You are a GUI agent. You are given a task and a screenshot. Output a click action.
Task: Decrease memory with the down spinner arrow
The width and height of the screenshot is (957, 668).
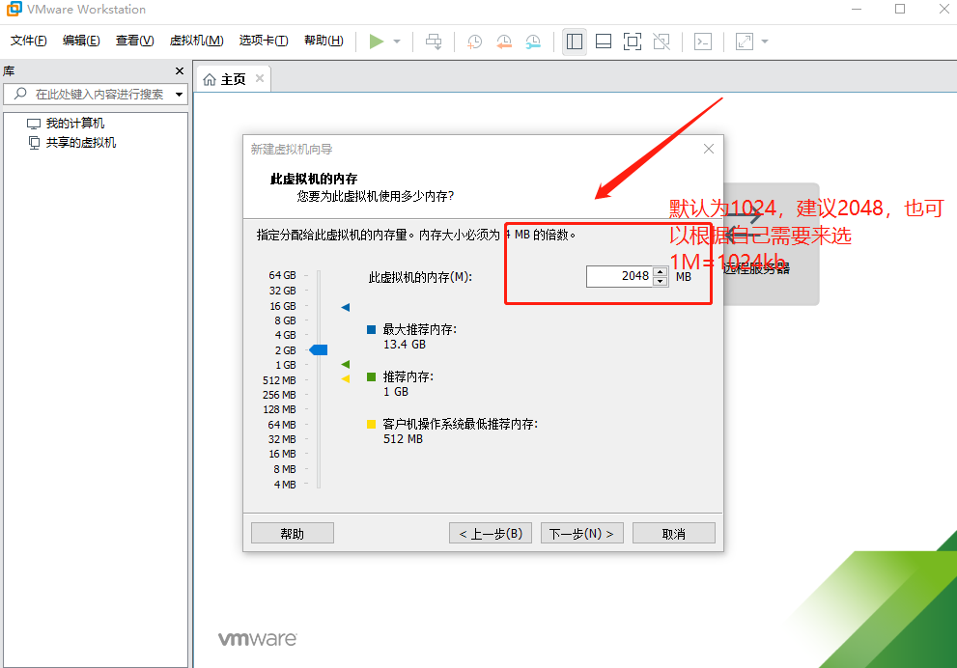click(x=661, y=281)
